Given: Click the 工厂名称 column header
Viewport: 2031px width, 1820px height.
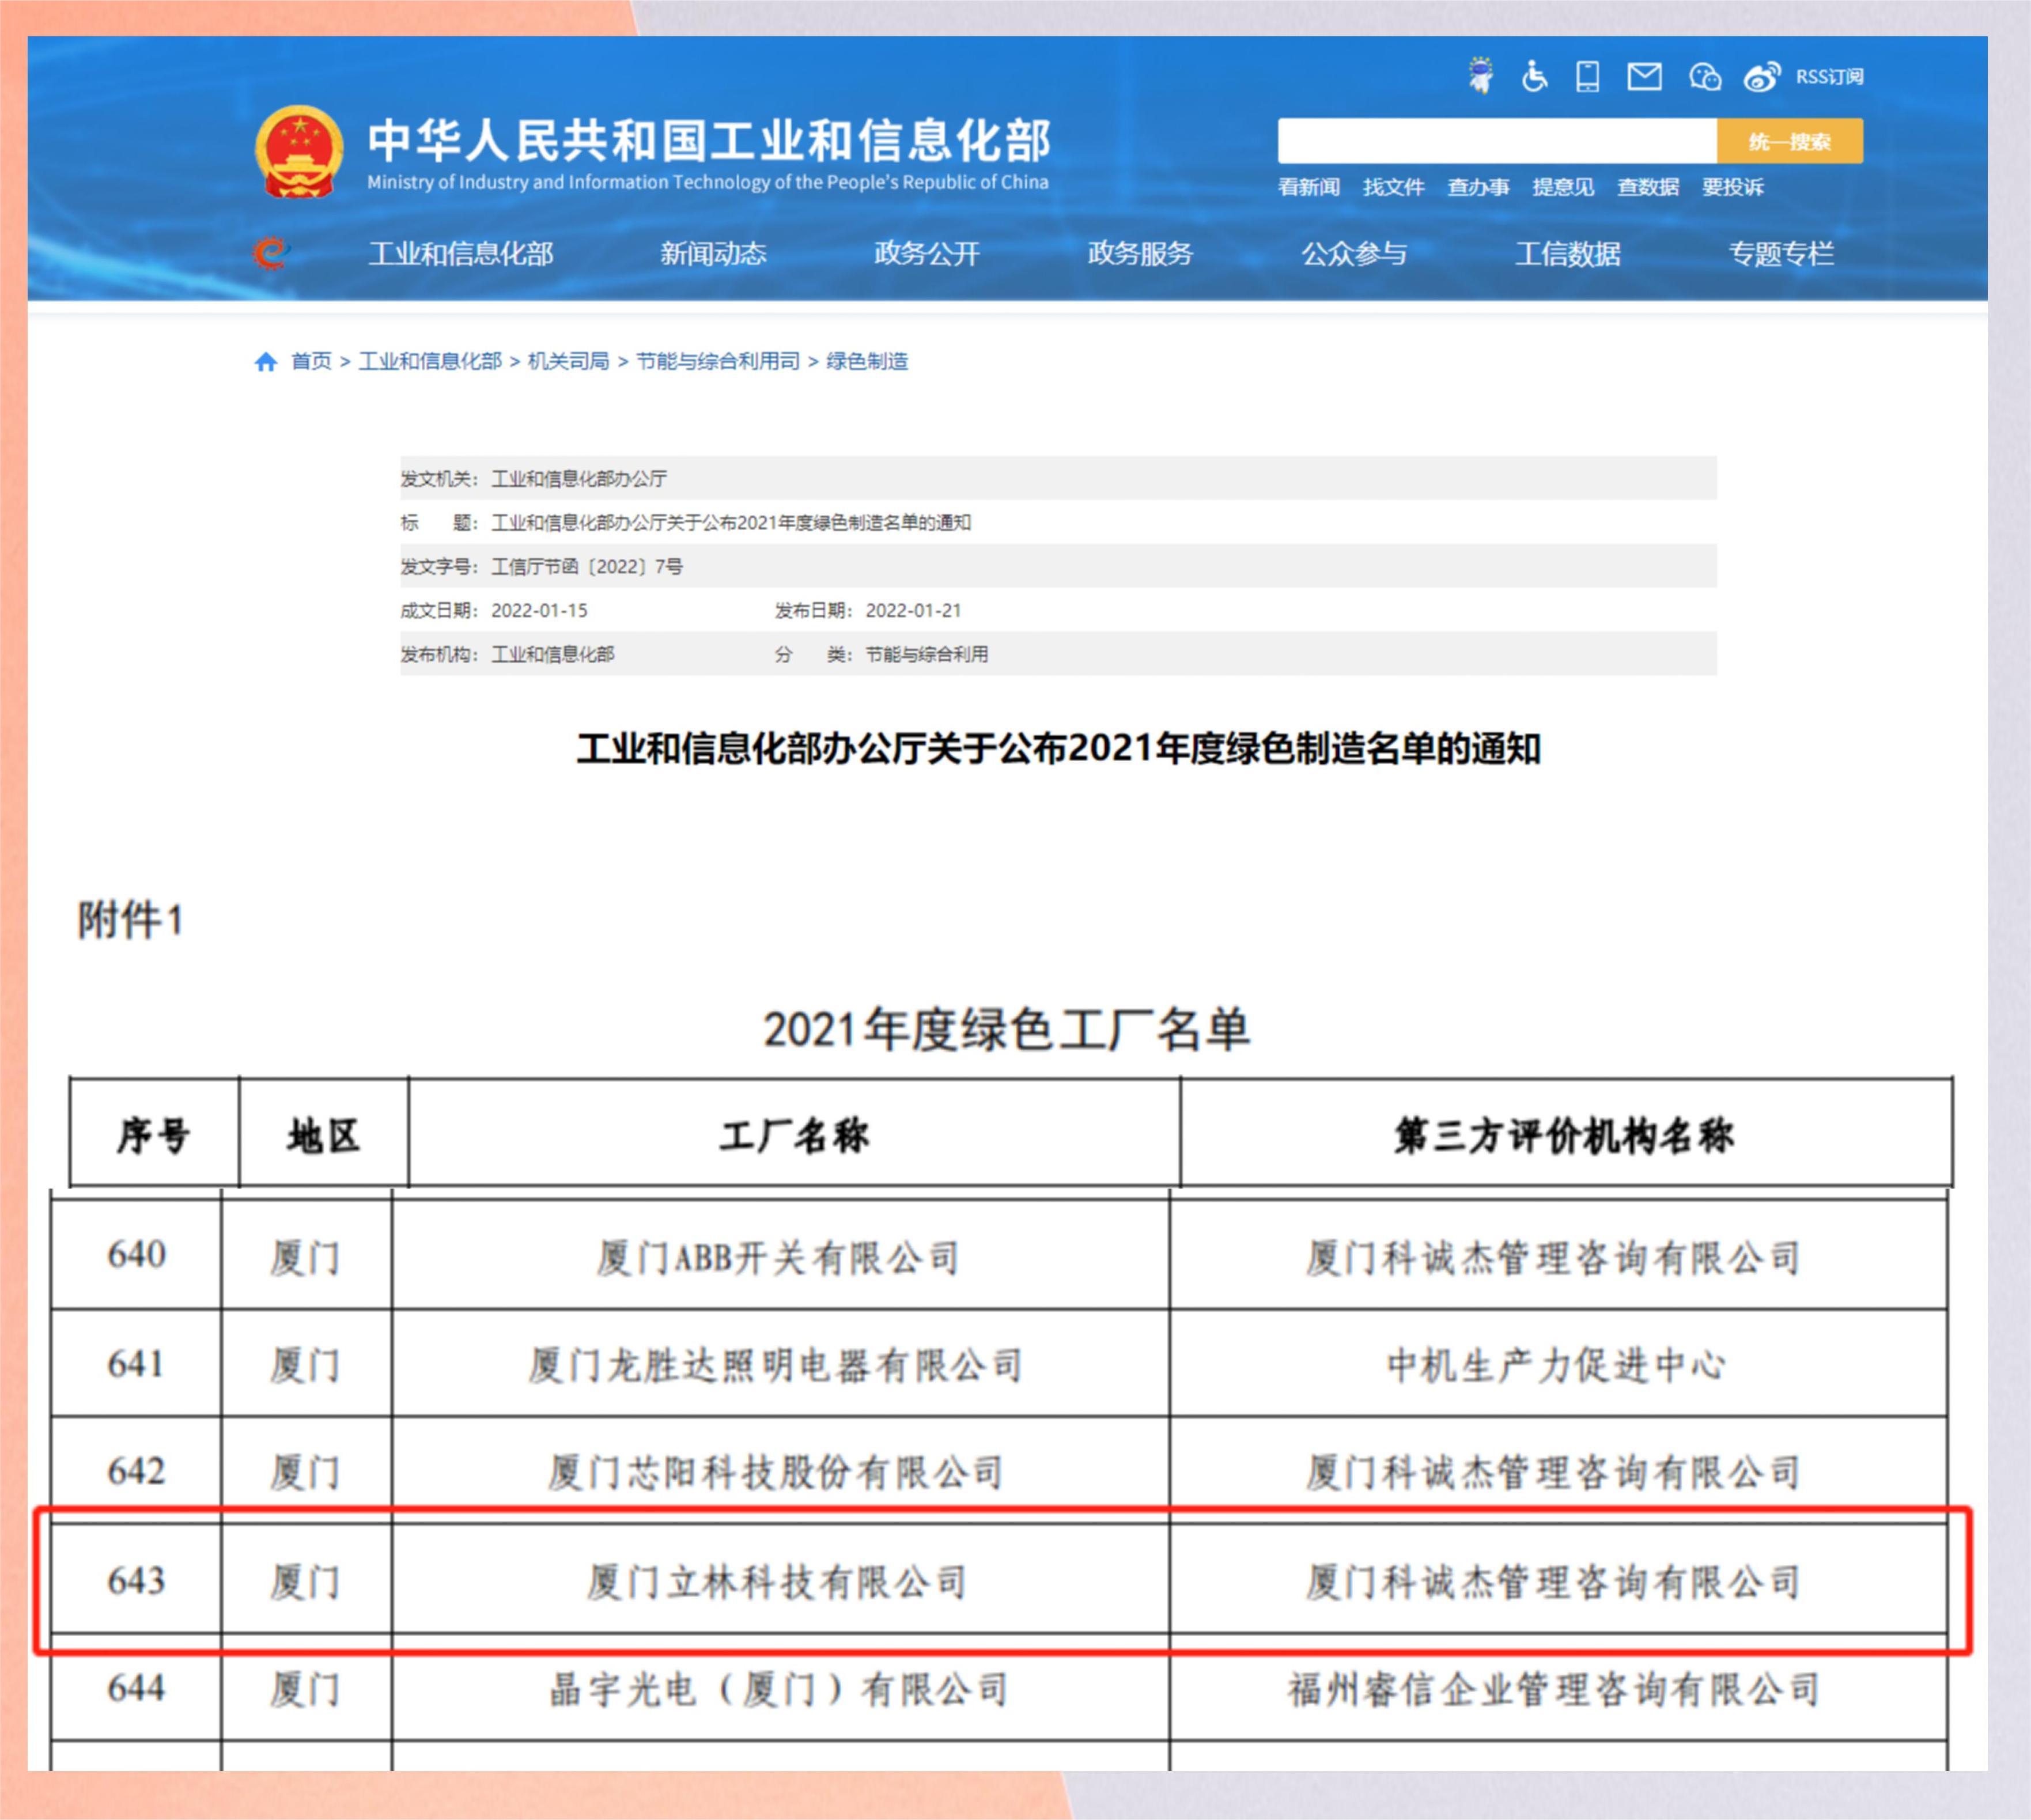Looking at the screenshot, I should coord(794,1135).
